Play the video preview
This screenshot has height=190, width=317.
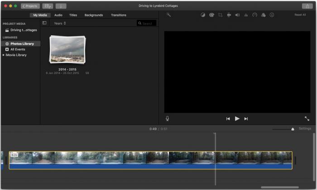pyautogui.click(x=237, y=119)
